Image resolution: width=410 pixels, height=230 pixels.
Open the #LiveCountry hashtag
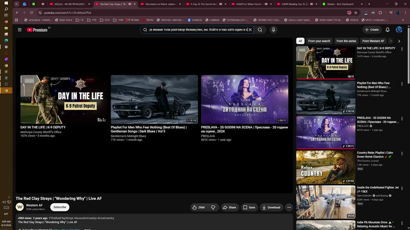tap(106, 218)
